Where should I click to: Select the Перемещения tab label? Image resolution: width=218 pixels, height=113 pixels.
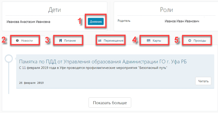[x=113, y=40]
